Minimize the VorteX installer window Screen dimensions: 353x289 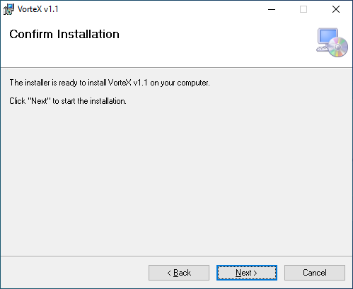tap(272, 9)
